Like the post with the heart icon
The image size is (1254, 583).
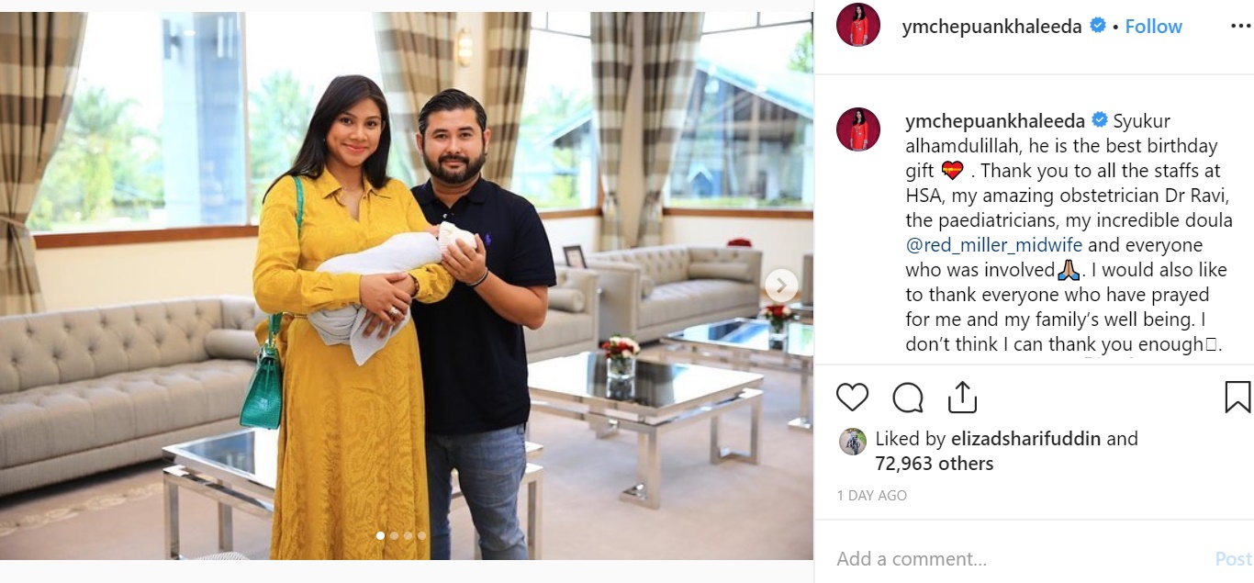pyautogui.click(x=852, y=398)
